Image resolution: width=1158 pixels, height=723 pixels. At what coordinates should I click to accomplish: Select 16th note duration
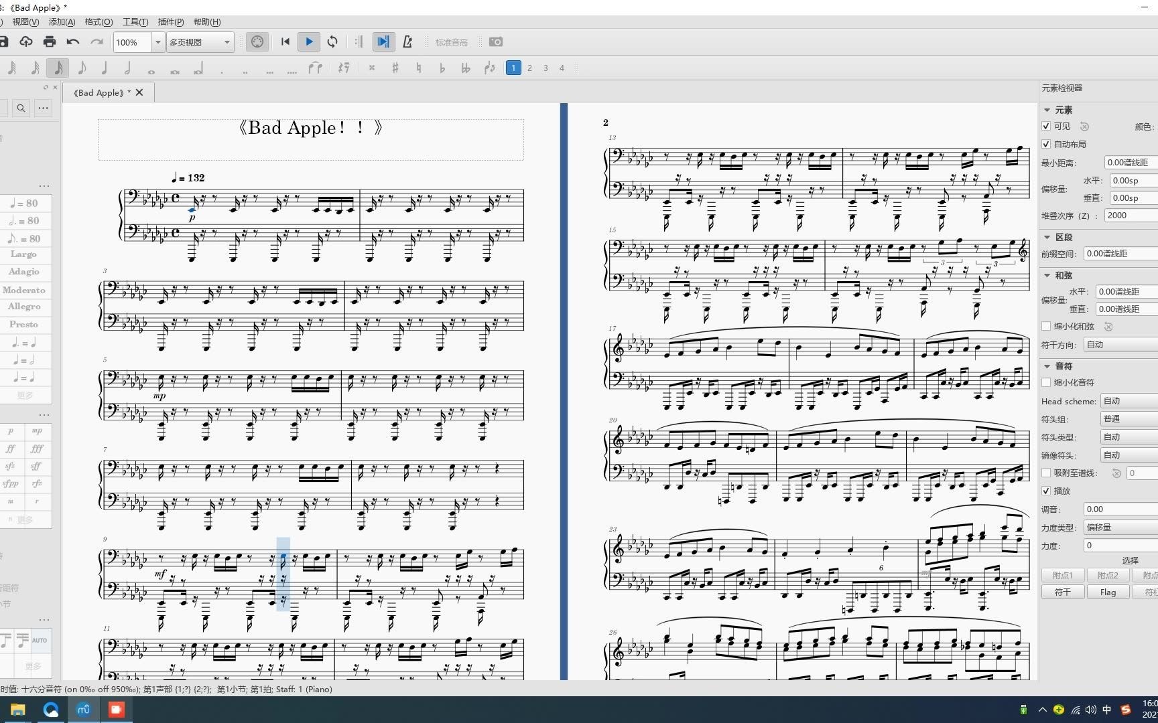[58, 68]
